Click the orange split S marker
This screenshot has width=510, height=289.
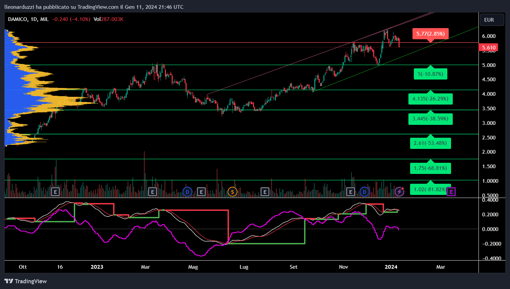(x=232, y=192)
